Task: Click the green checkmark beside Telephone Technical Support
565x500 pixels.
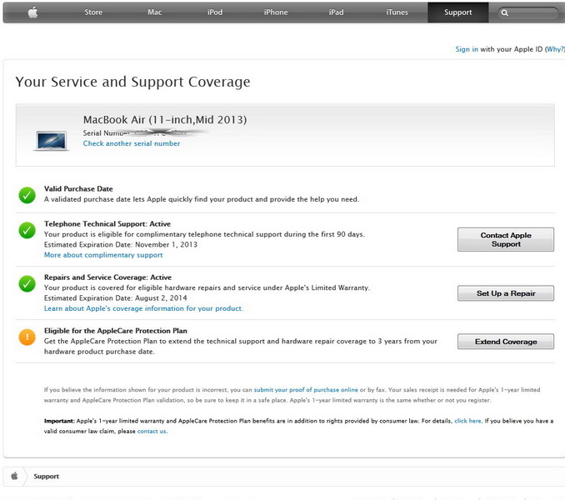Action: (x=27, y=230)
